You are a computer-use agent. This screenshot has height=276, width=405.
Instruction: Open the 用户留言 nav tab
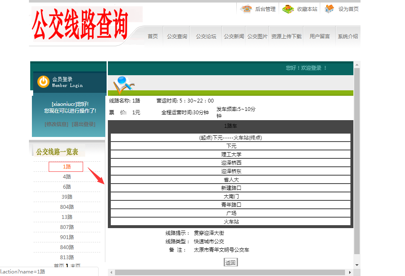pyautogui.click(x=319, y=37)
